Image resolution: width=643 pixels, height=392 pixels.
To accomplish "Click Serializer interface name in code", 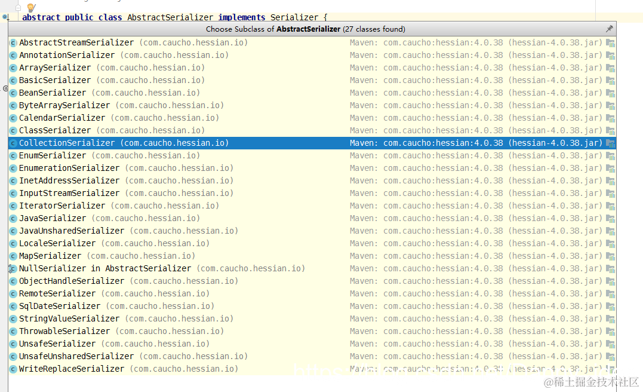I will tap(294, 17).
